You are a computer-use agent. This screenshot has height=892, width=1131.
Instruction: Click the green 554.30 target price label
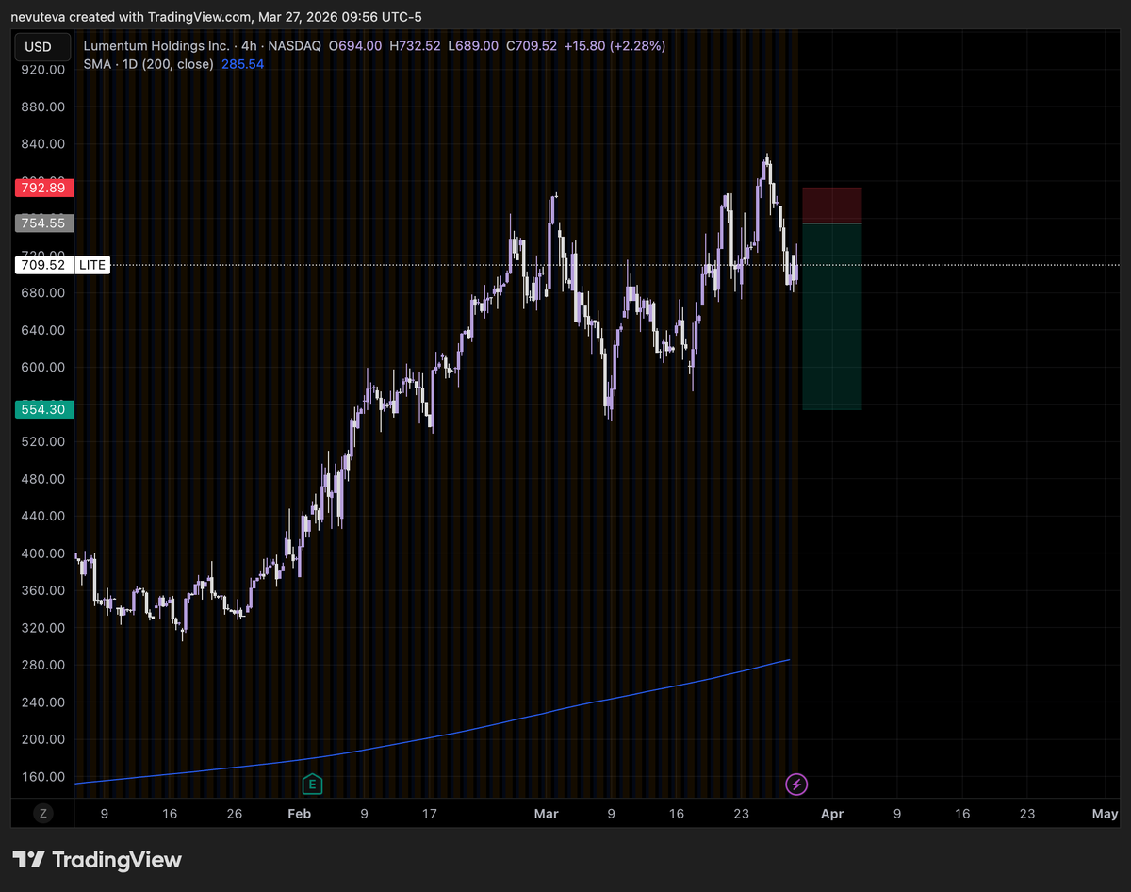click(x=44, y=409)
